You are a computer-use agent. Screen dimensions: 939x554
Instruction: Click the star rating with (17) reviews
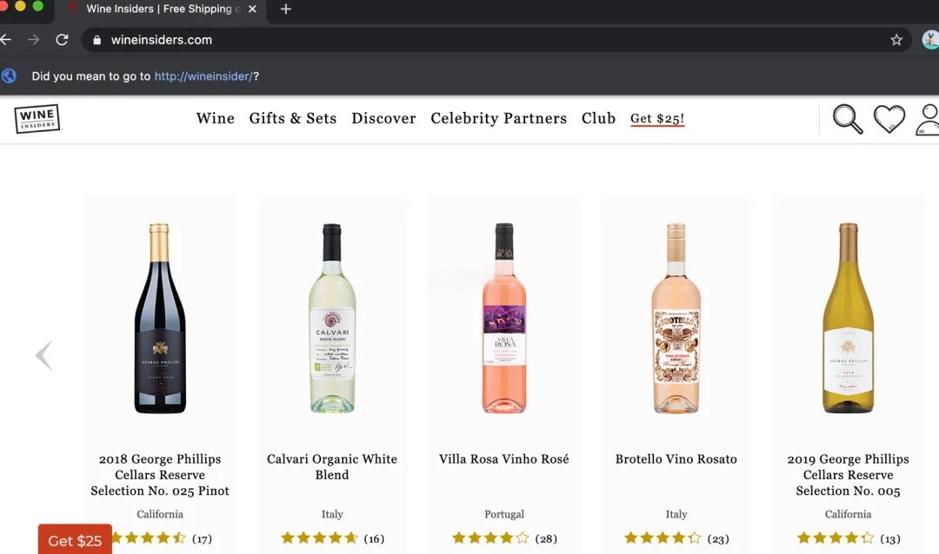click(162, 538)
